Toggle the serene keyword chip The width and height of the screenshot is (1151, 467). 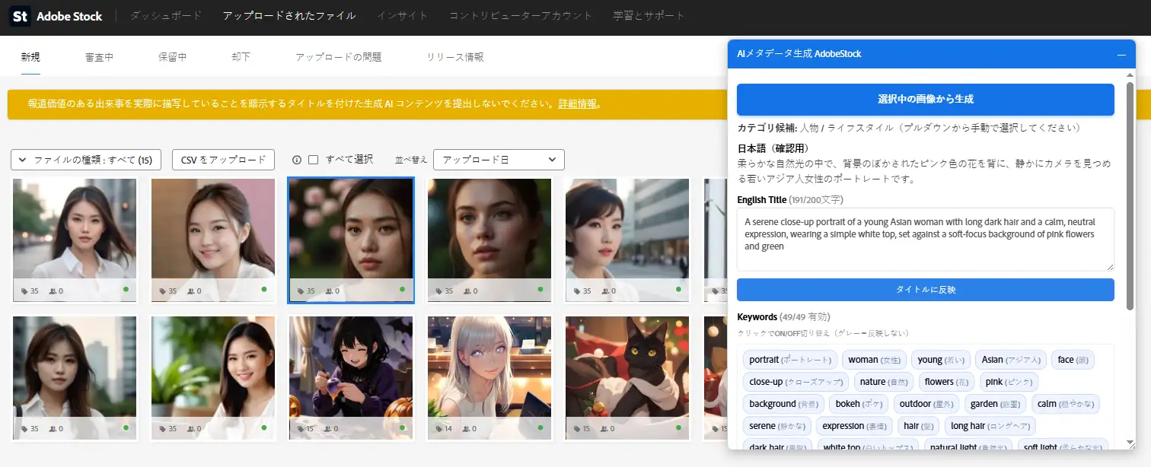click(x=777, y=426)
